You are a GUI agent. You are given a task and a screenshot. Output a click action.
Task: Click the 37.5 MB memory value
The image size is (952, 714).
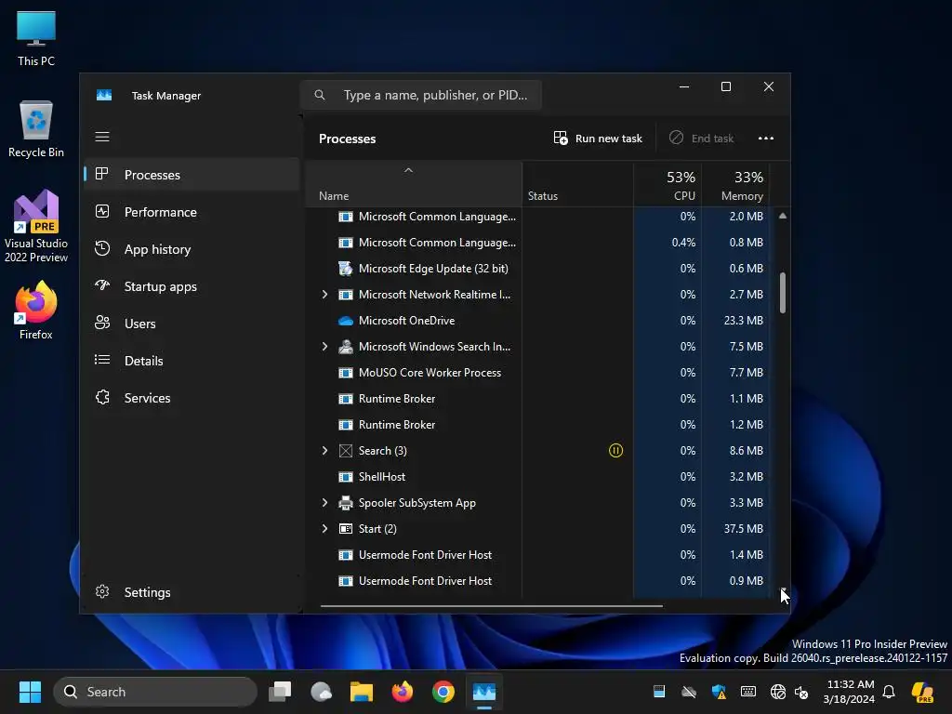743,529
